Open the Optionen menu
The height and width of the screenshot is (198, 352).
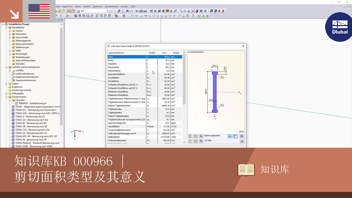(98, 7)
